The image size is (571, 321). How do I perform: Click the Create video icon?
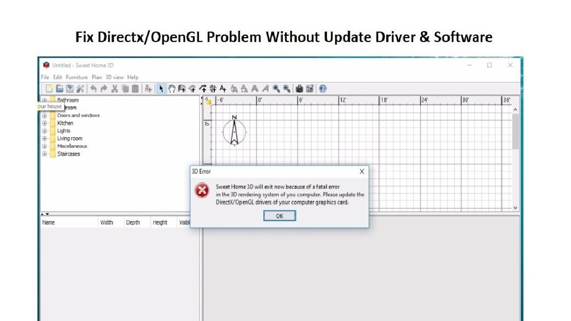click(x=310, y=89)
